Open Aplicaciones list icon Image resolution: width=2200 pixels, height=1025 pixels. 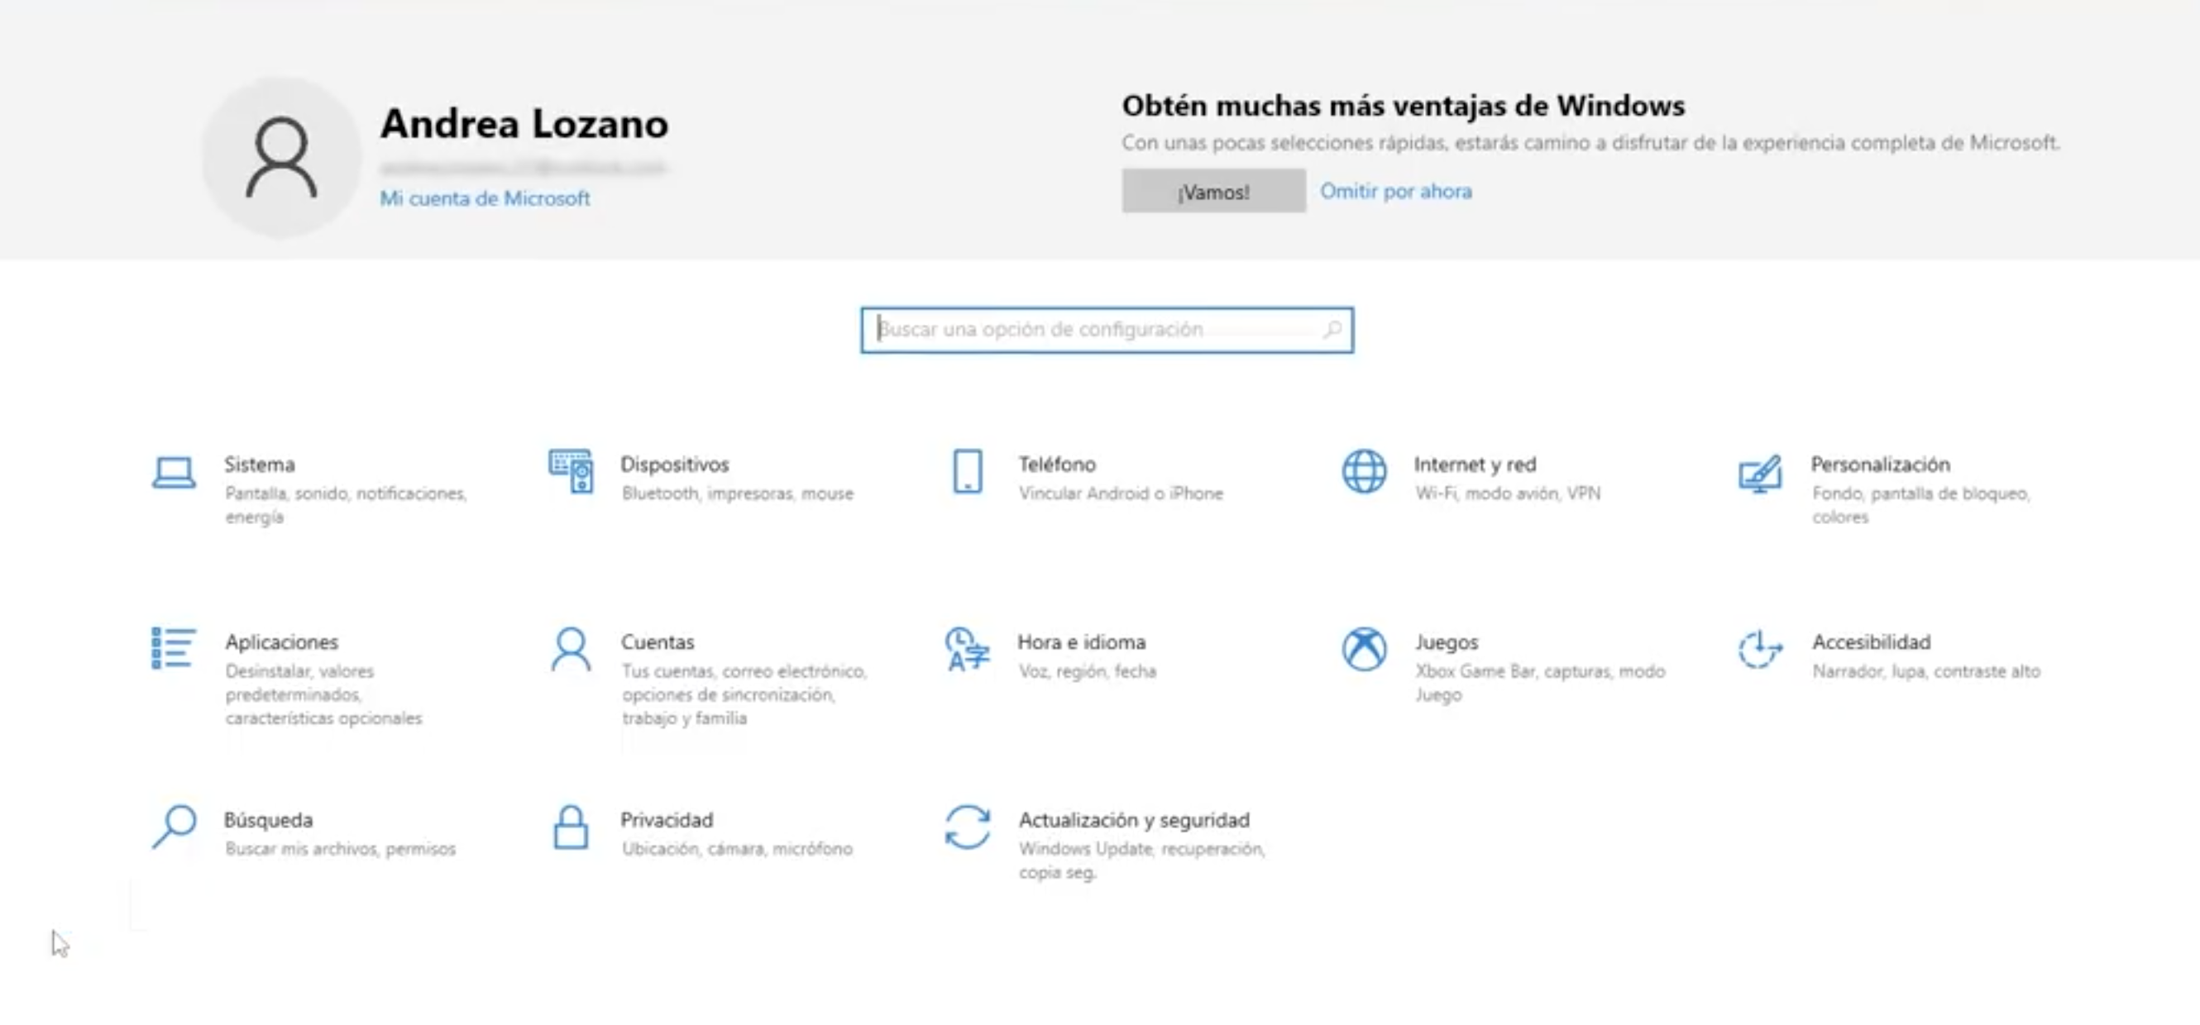(174, 649)
